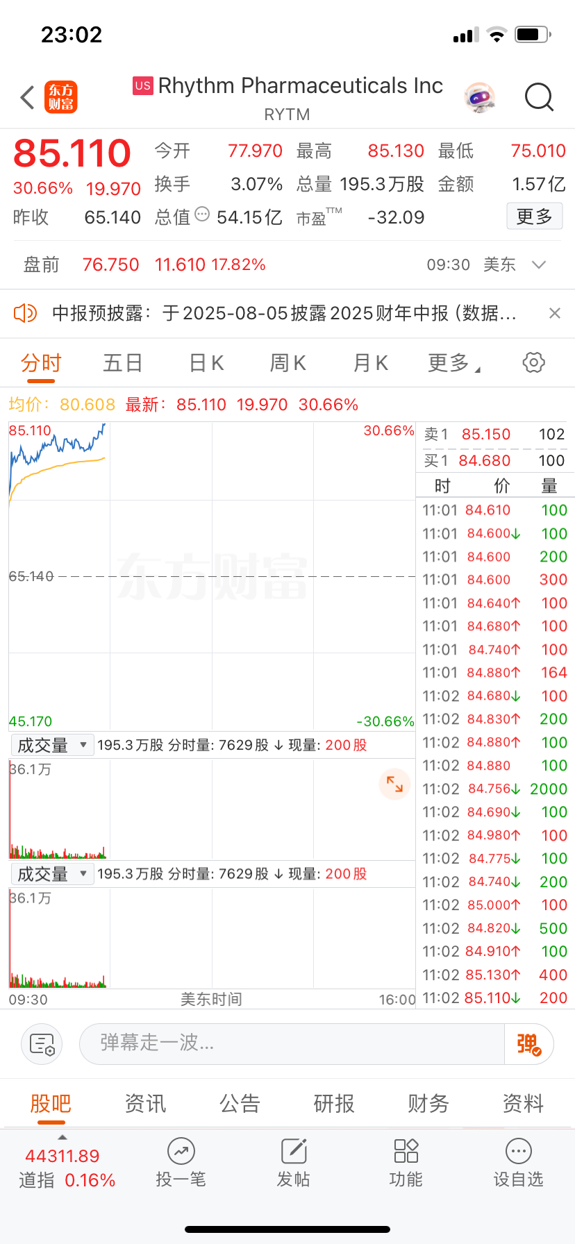Viewport: 575px width, 1244px height.
Task: Tap the 84.756 trade of 2000 shares
Action: point(494,789)
